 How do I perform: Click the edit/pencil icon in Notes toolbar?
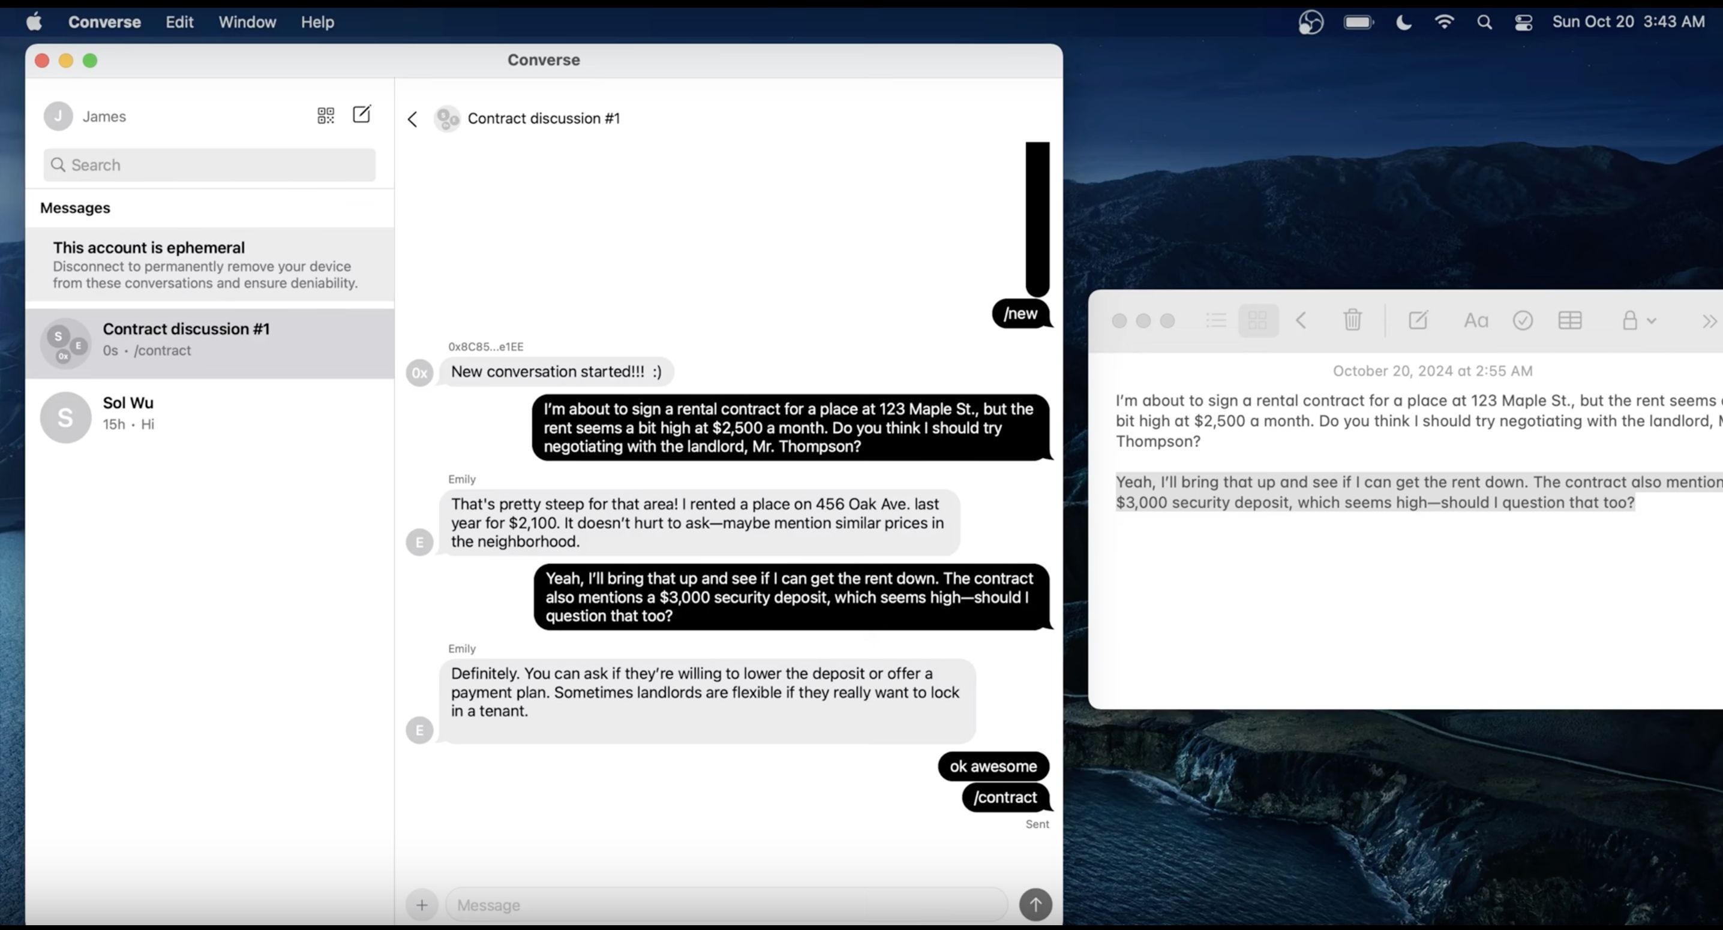coord(1418,320)
